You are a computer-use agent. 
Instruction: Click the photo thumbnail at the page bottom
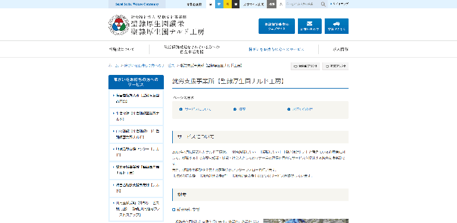[x=306, y=221]
